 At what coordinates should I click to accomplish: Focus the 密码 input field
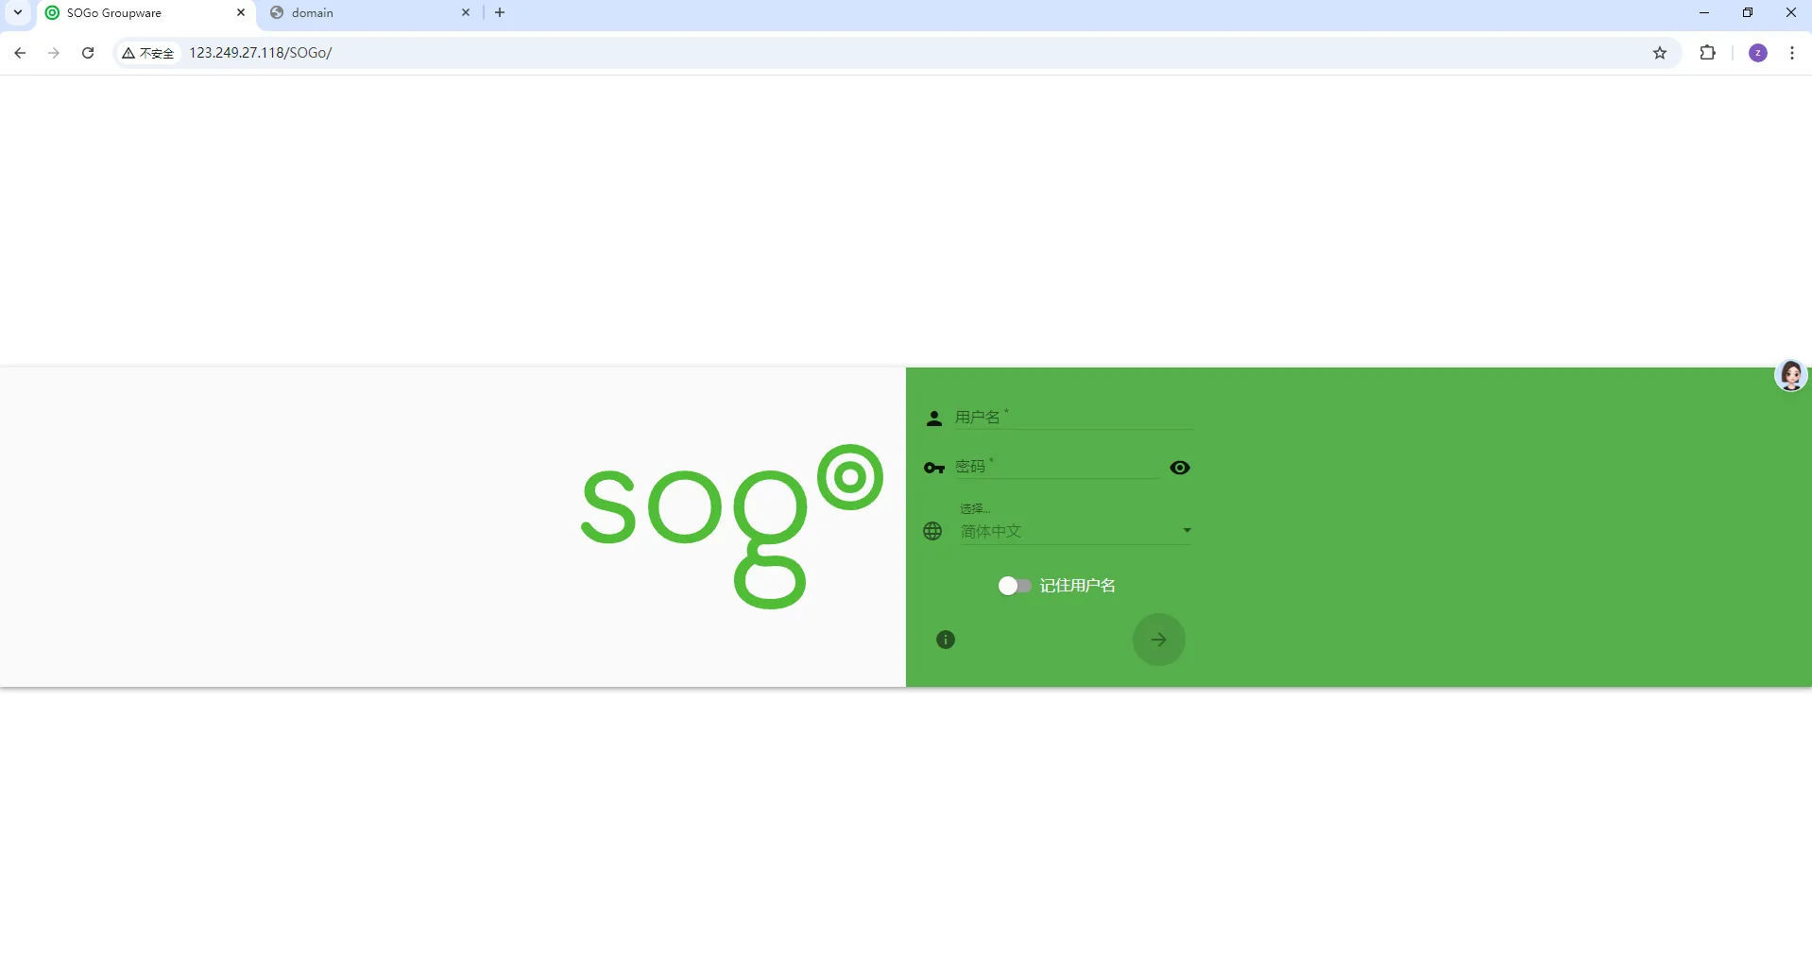[1056, 467]
